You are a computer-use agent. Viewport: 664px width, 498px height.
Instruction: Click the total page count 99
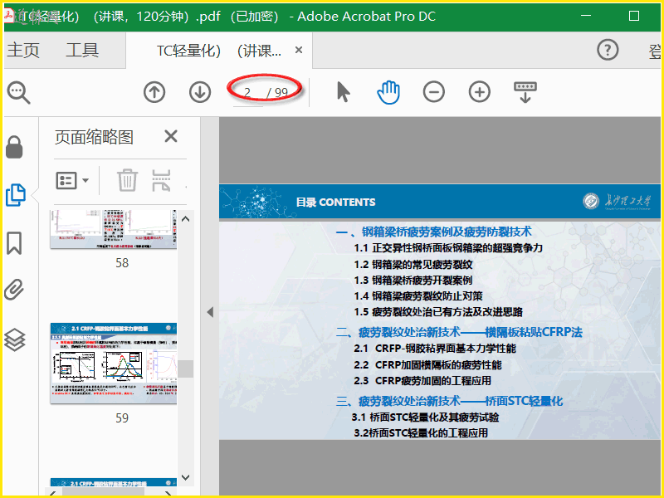[281, 92]
